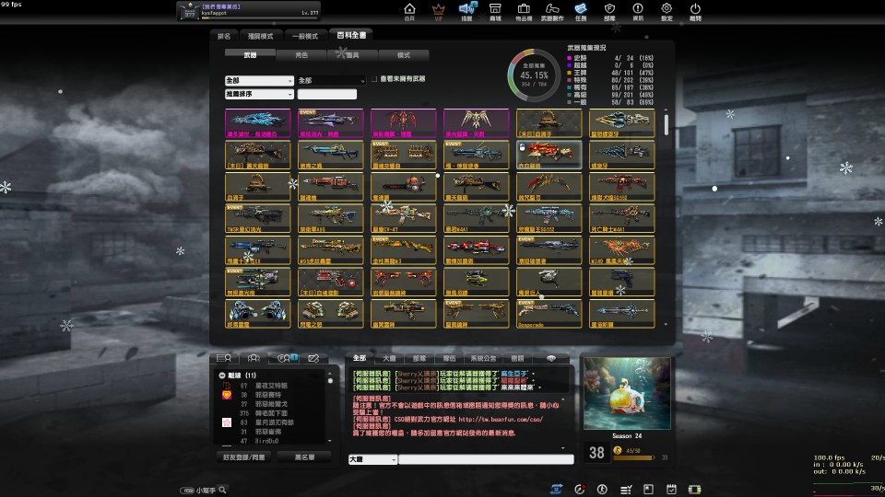Open the missions (任務) icon
The height and width of the screenshot is (497, 885).
(x=580, y=10)
